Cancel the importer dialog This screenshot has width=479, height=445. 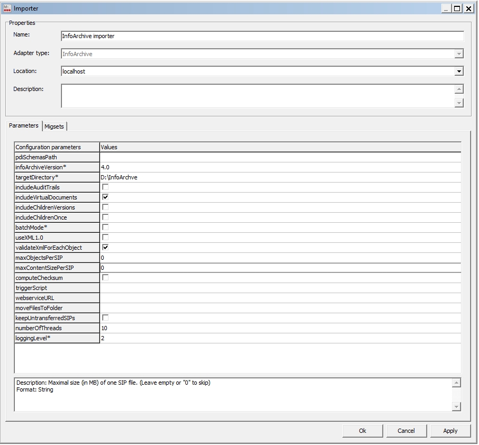pyautogui.click(x=406, y=431)
